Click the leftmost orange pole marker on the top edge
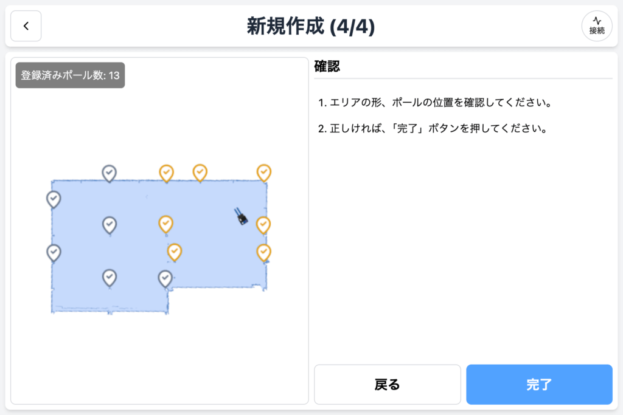This screenshot has height=415, width=623. tap(166, 173)
